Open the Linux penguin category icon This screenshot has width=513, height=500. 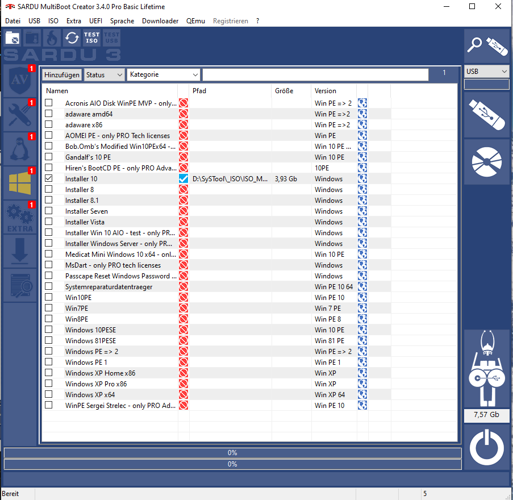tap(20, 149)
